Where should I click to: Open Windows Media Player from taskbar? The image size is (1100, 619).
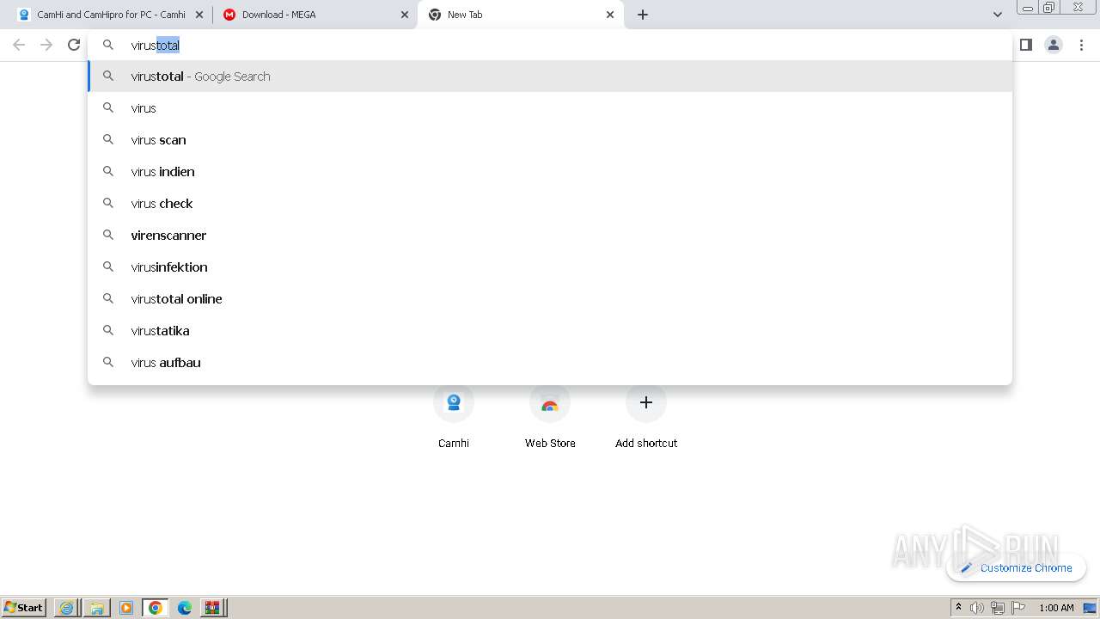coord(126,608)
